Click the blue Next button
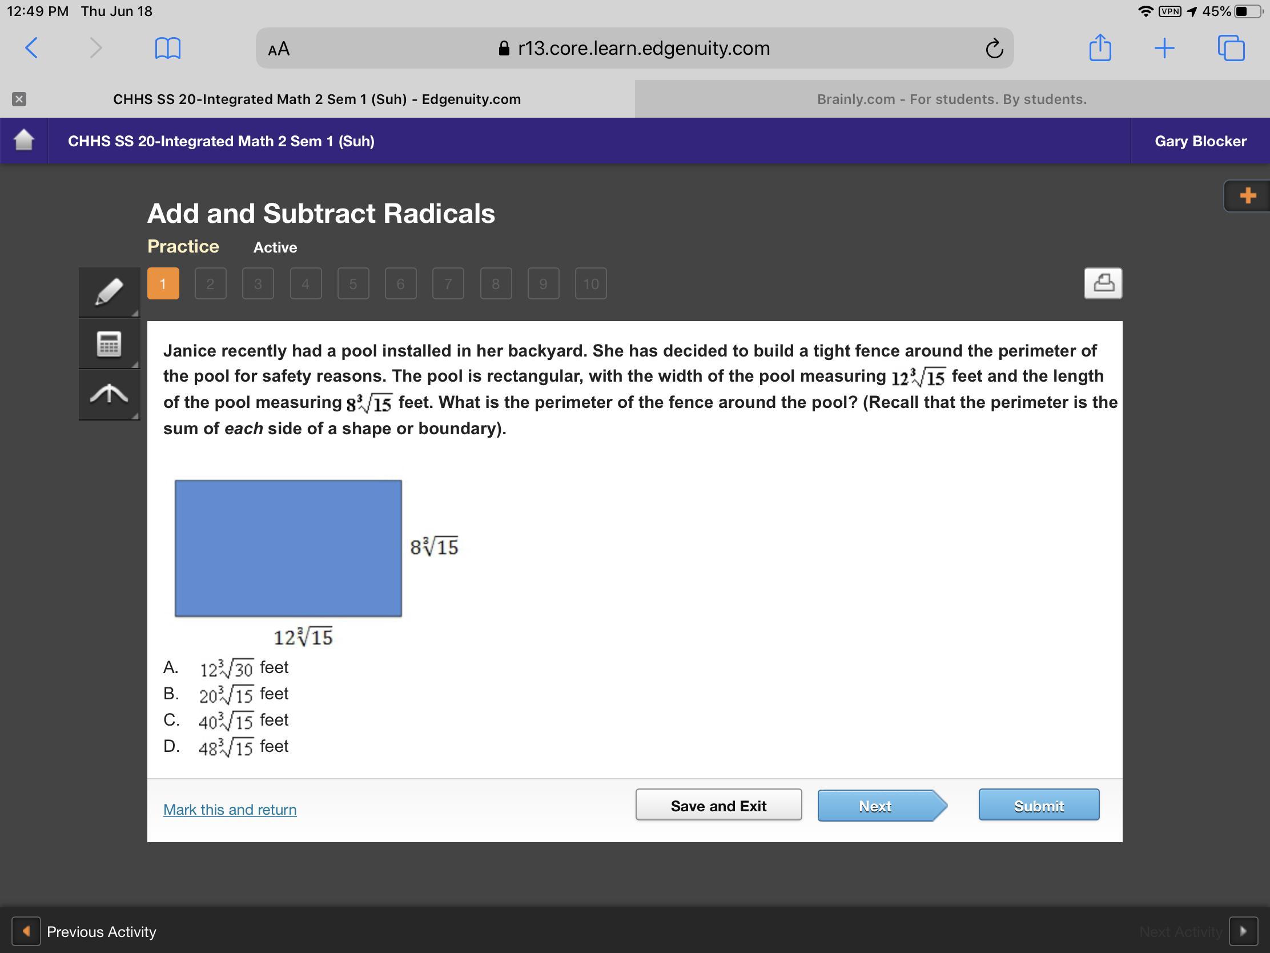 pos(875,806)
